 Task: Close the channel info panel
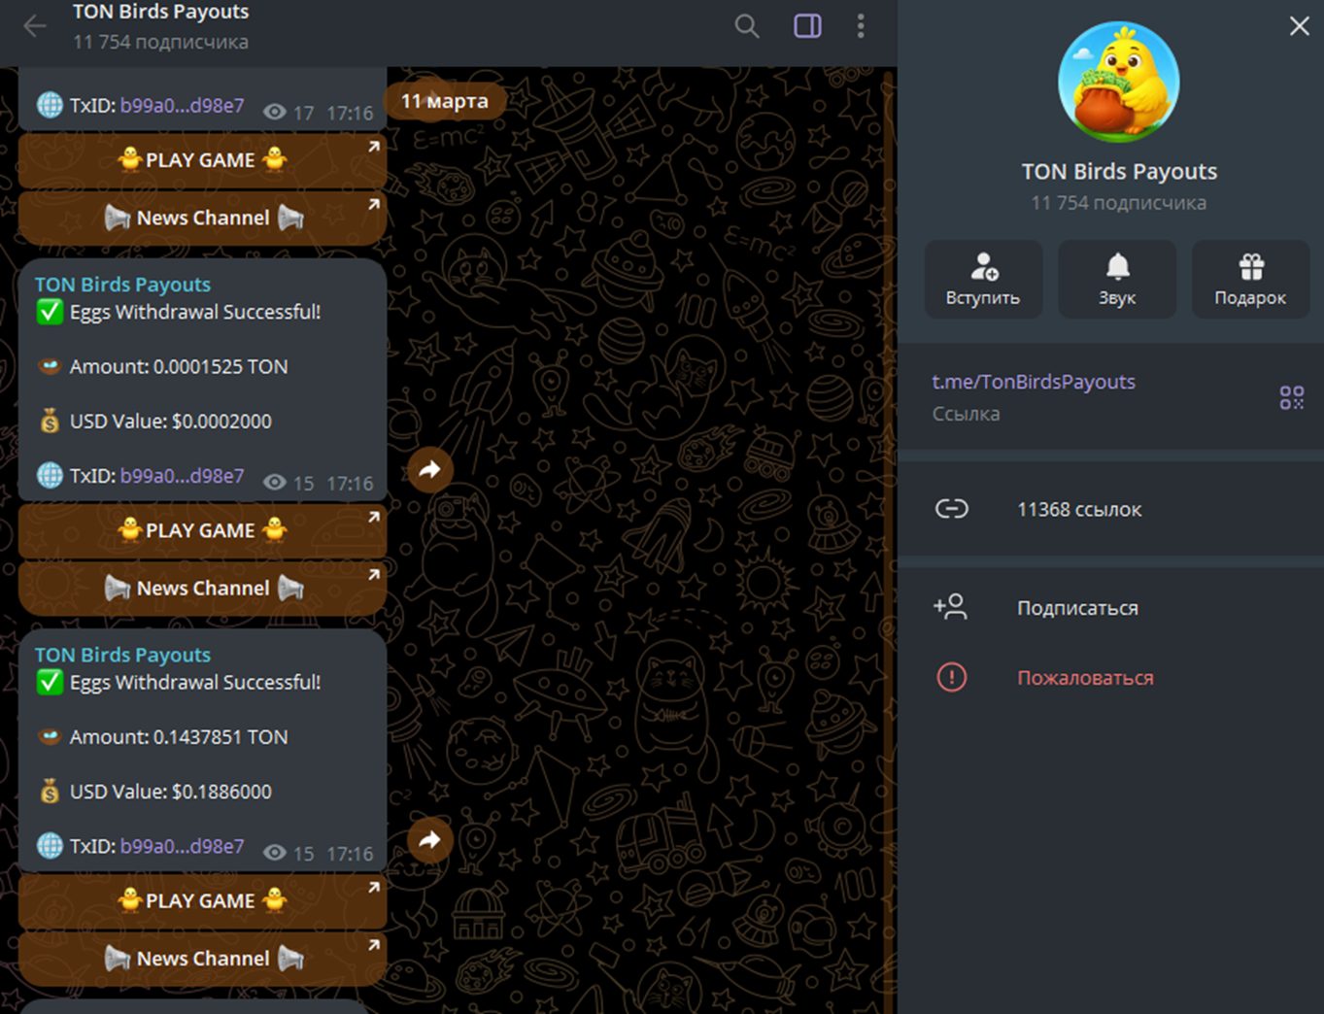click(x=1300, y=26)
